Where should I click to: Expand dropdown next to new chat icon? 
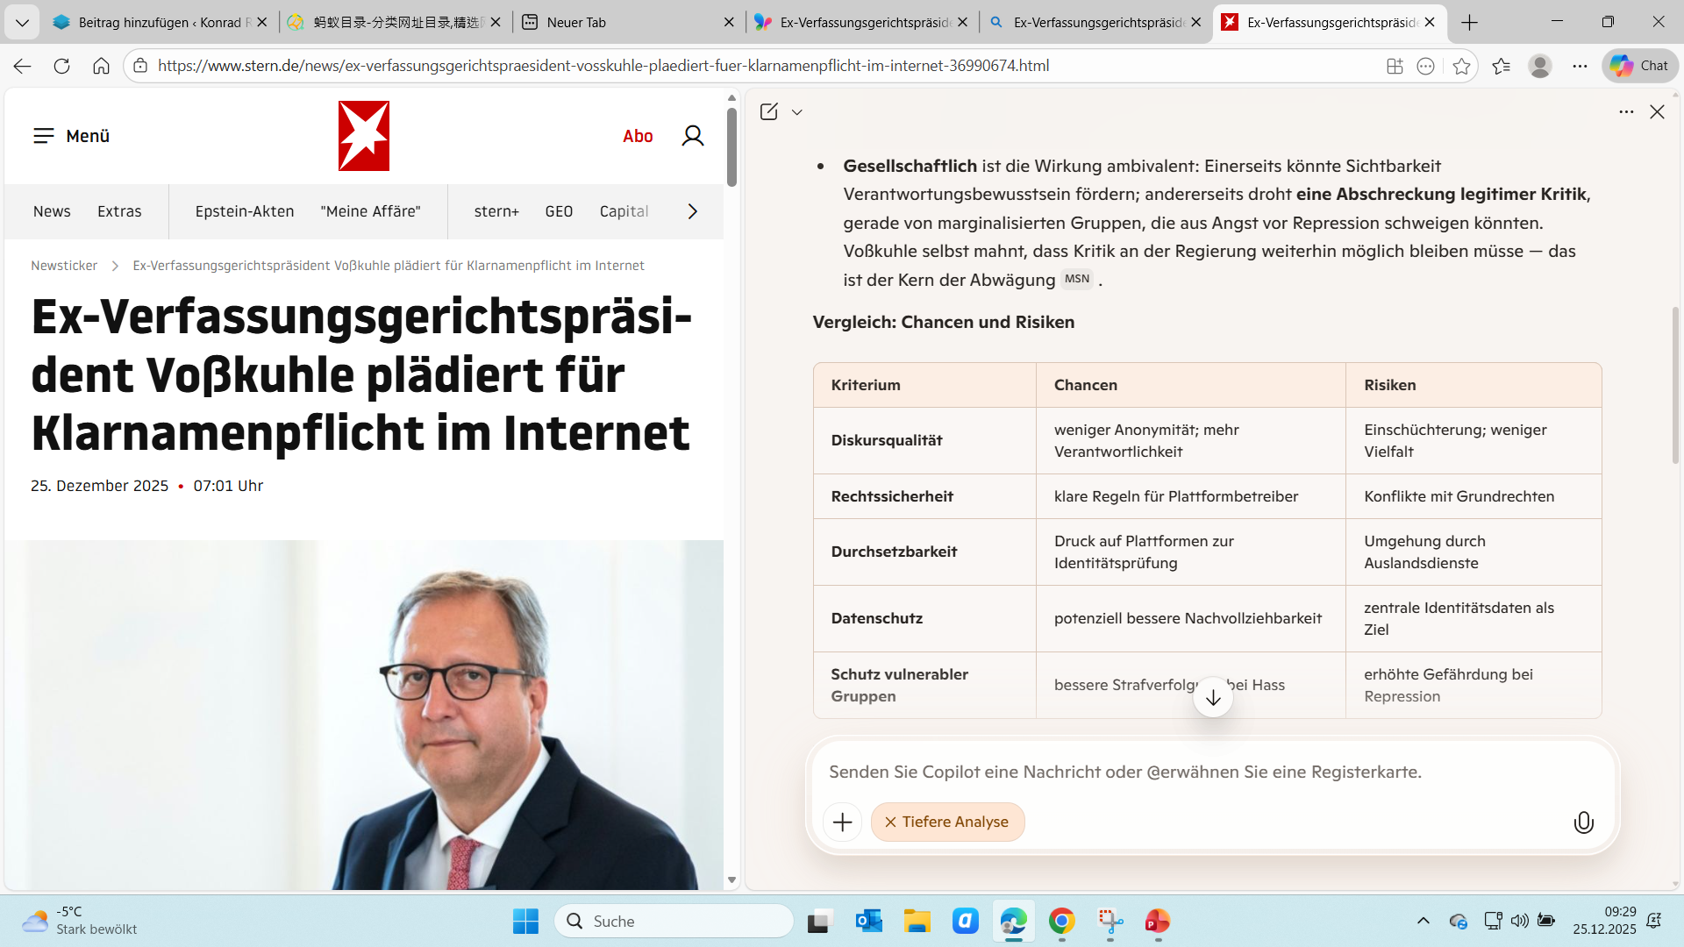pyautogui.click(x=796, y=112)
